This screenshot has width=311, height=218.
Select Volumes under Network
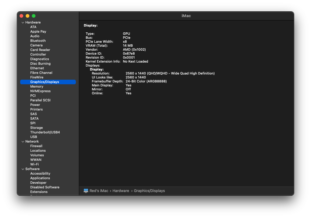(x=37, y=155)
